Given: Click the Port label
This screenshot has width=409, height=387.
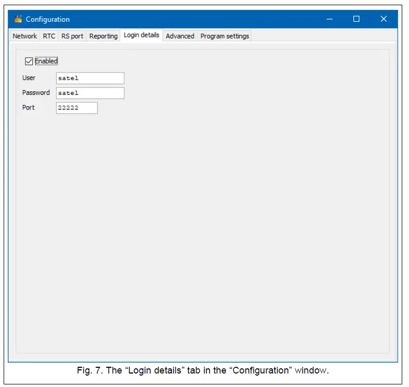Looking at the screenshot, I should 29,107.
